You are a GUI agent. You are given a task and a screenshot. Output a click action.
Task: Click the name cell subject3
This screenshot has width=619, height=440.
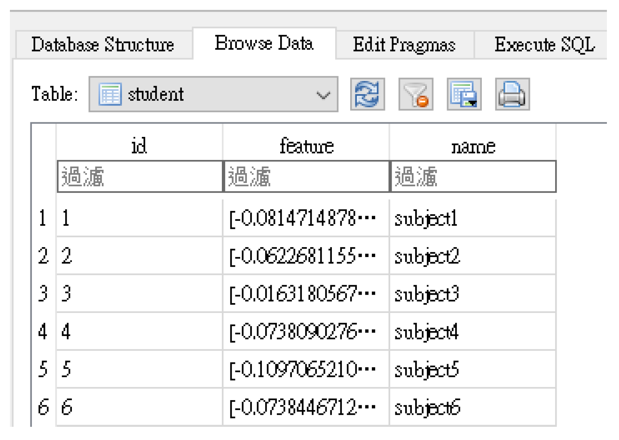(473, 294)
